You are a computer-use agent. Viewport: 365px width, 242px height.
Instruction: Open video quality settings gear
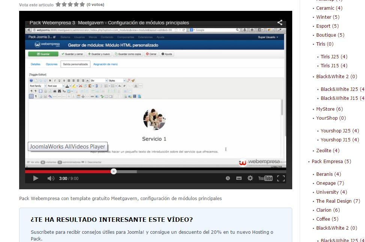pyautogui.click(x=250, y=178)
